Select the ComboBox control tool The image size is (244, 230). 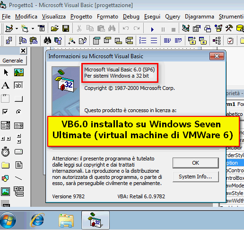coord(6,125)
